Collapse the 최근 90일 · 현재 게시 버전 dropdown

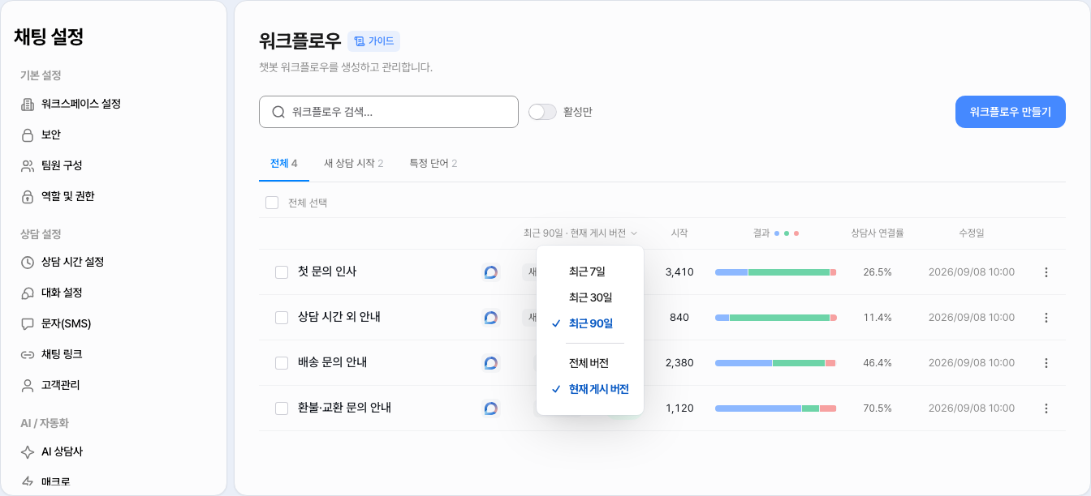click(x=580, y=233)
